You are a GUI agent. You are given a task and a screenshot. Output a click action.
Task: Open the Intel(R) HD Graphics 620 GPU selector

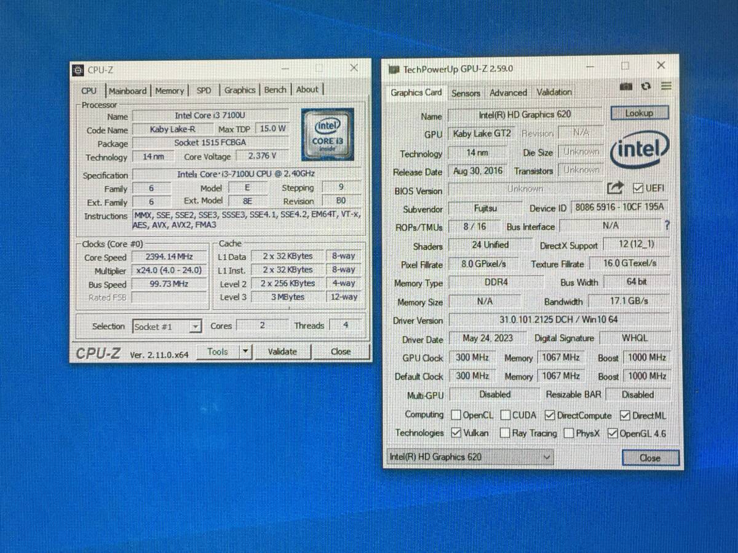coord(470,457)
